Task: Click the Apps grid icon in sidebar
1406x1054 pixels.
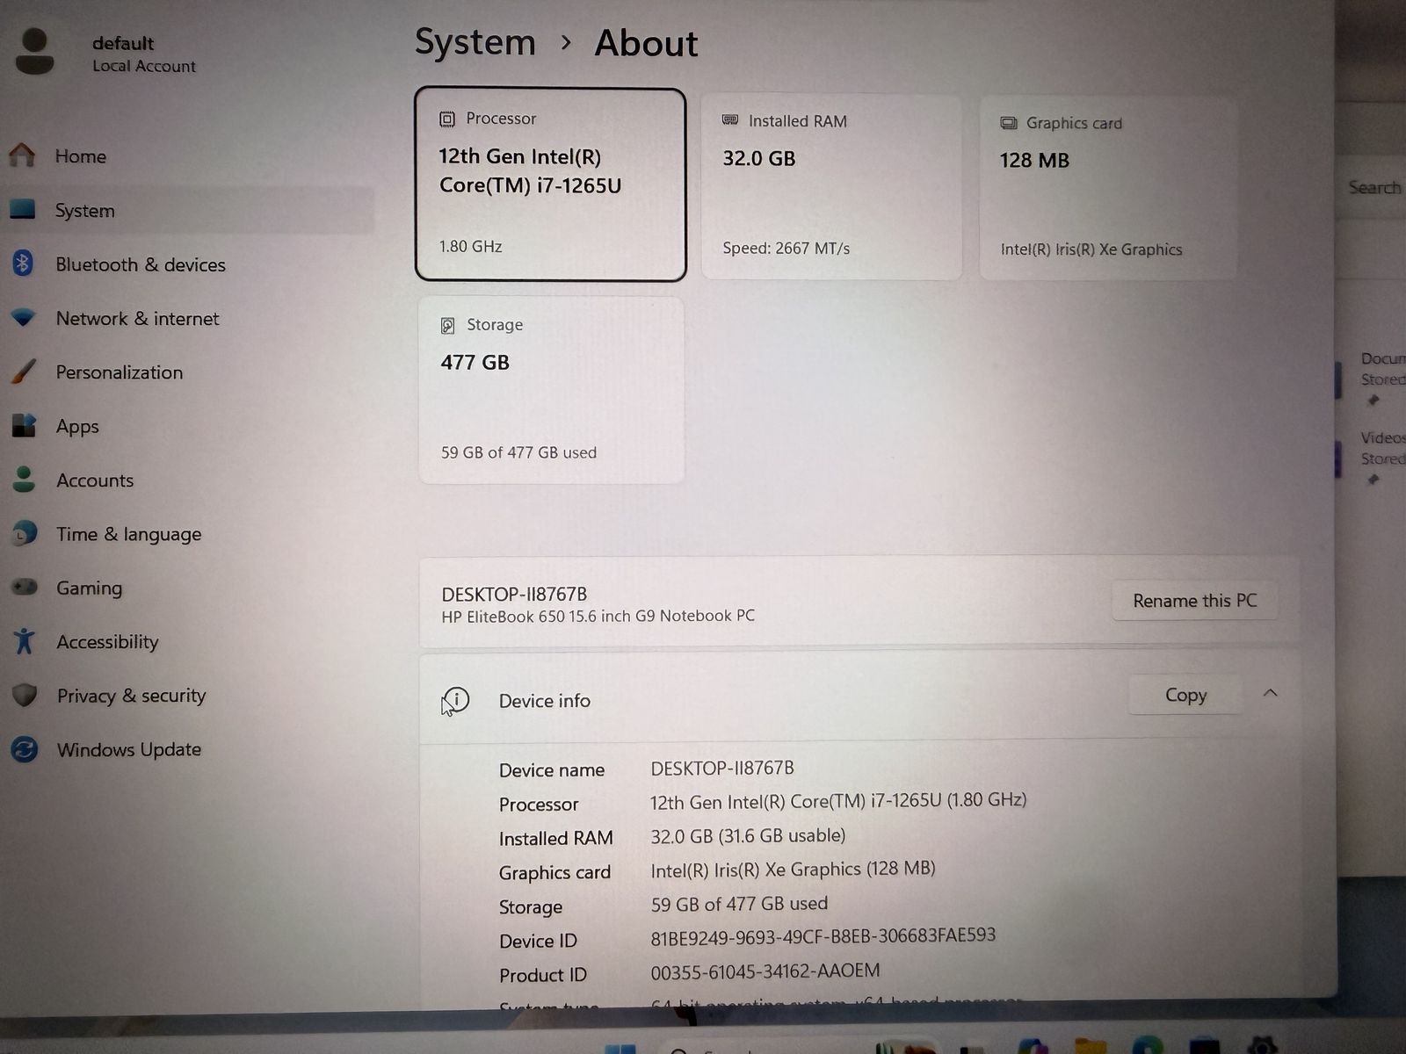Action: (24, 426)
